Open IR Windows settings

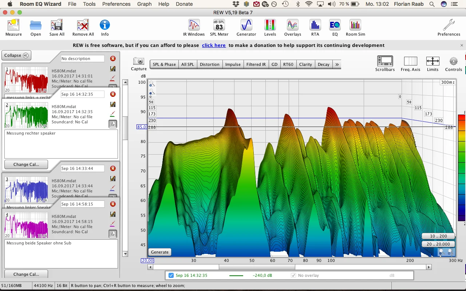(194, 28)
